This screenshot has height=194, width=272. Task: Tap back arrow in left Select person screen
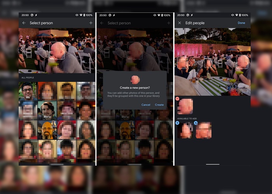(24, 23)
